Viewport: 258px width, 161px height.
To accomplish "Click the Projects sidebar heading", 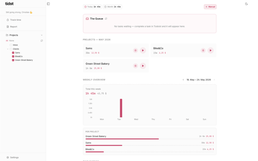I will coord(13,35).
